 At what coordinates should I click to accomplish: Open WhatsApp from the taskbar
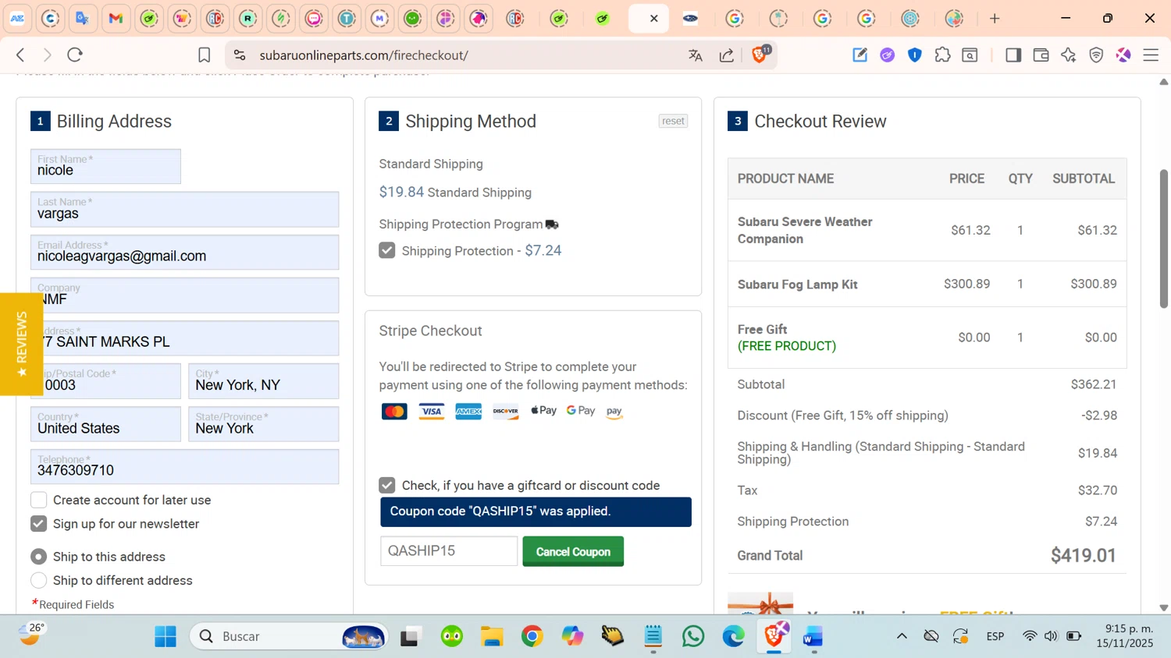click(692, 636)
